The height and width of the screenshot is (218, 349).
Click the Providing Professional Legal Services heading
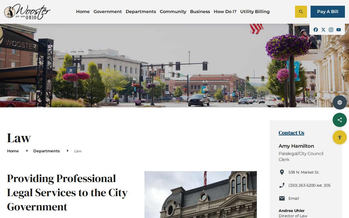point(67,193)
